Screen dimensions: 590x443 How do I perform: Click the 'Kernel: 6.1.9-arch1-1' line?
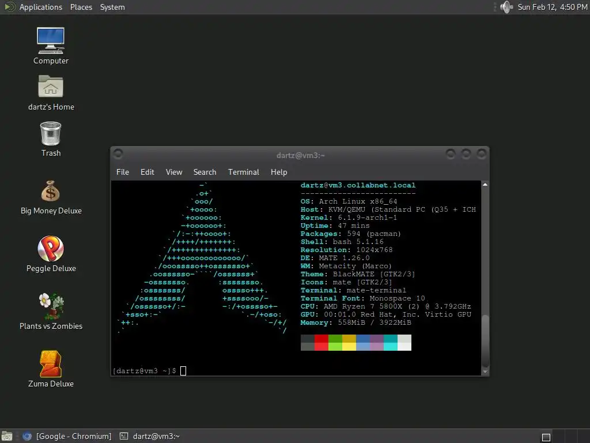tap(349, 217)
